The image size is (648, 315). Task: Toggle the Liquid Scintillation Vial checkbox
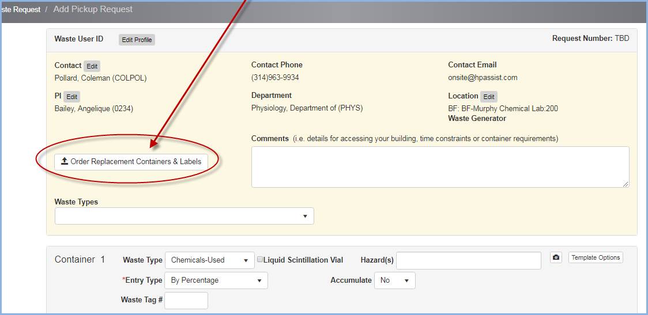coord(260,260)
